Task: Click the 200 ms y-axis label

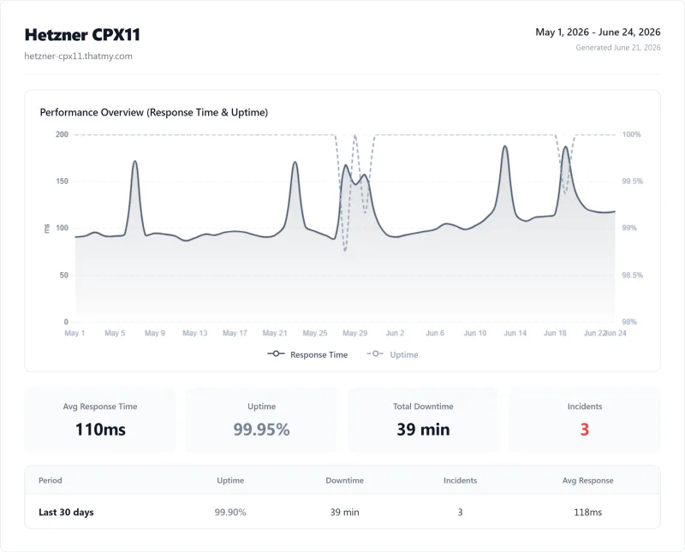Action: [62, 134]
